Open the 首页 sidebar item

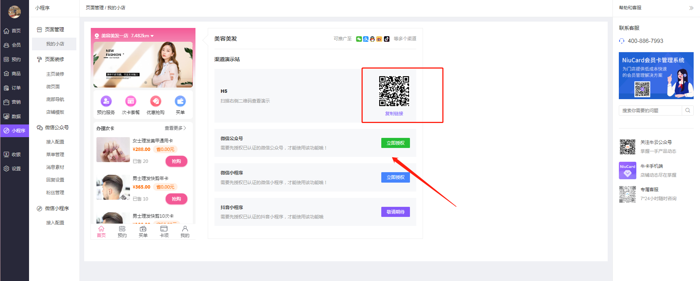(15, 31)
